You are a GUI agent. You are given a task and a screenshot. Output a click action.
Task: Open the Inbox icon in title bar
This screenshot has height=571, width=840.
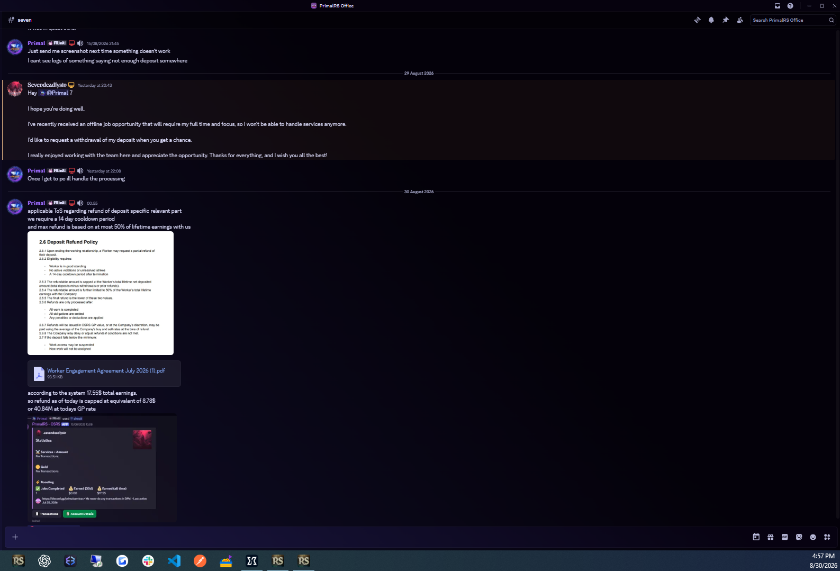[x=778, y=6]
